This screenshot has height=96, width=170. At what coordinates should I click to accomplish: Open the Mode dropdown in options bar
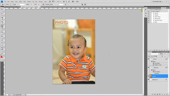[x=21, y=5]
